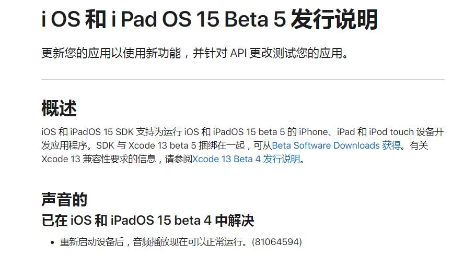
Task: Open the Beta Software Downloads 获得 link
Action: pyautogui.click(x=336, y=145)
